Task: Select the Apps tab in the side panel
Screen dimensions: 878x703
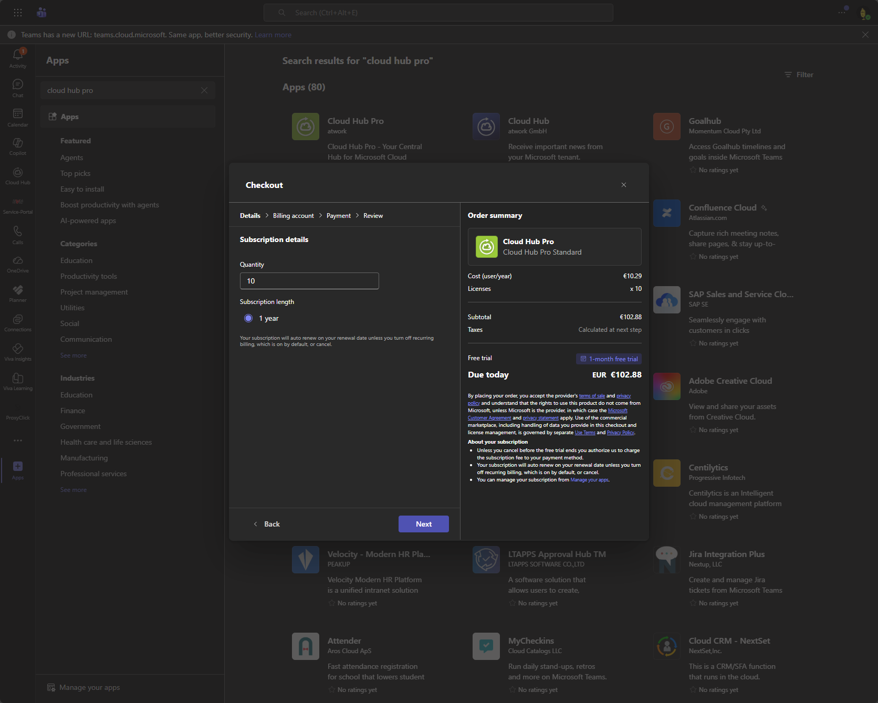Action: [x=128, y=117]
